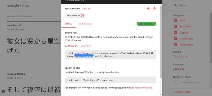Click the feedback icon at bottom left

(x=3, y=92)
